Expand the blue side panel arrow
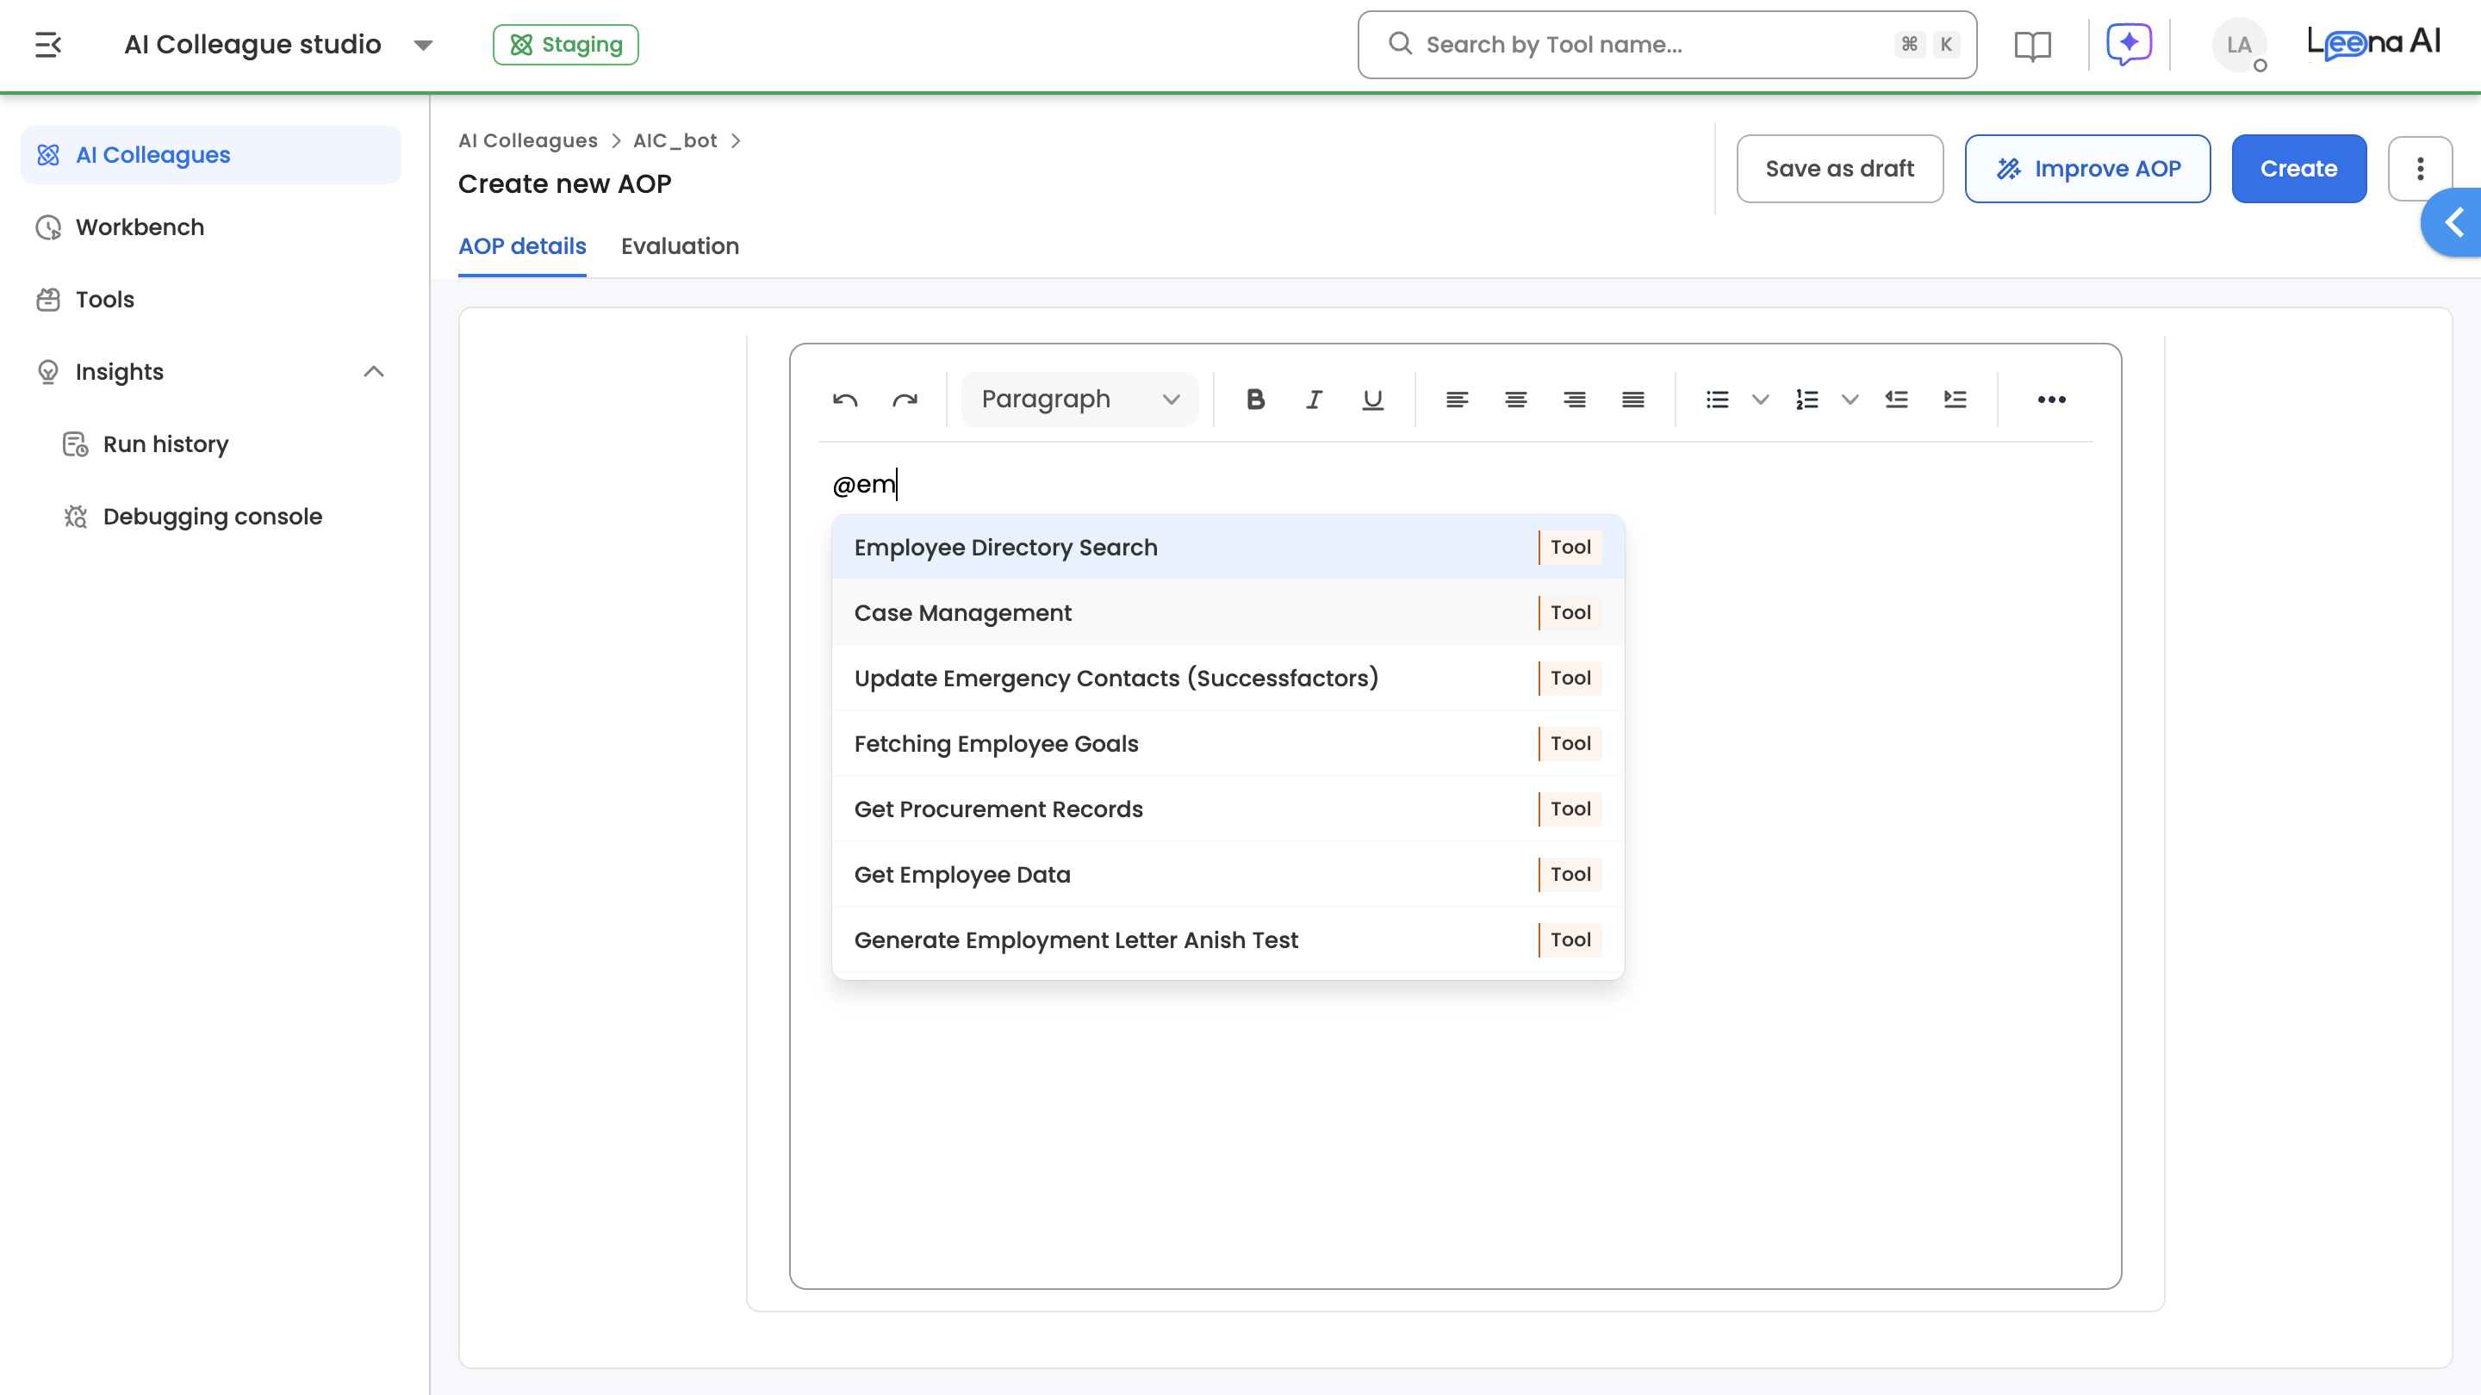This screenshot has height=1395, width=2481. click(2452, 222)
